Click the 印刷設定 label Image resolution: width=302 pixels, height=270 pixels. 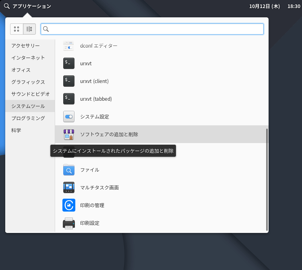(90, 223)
